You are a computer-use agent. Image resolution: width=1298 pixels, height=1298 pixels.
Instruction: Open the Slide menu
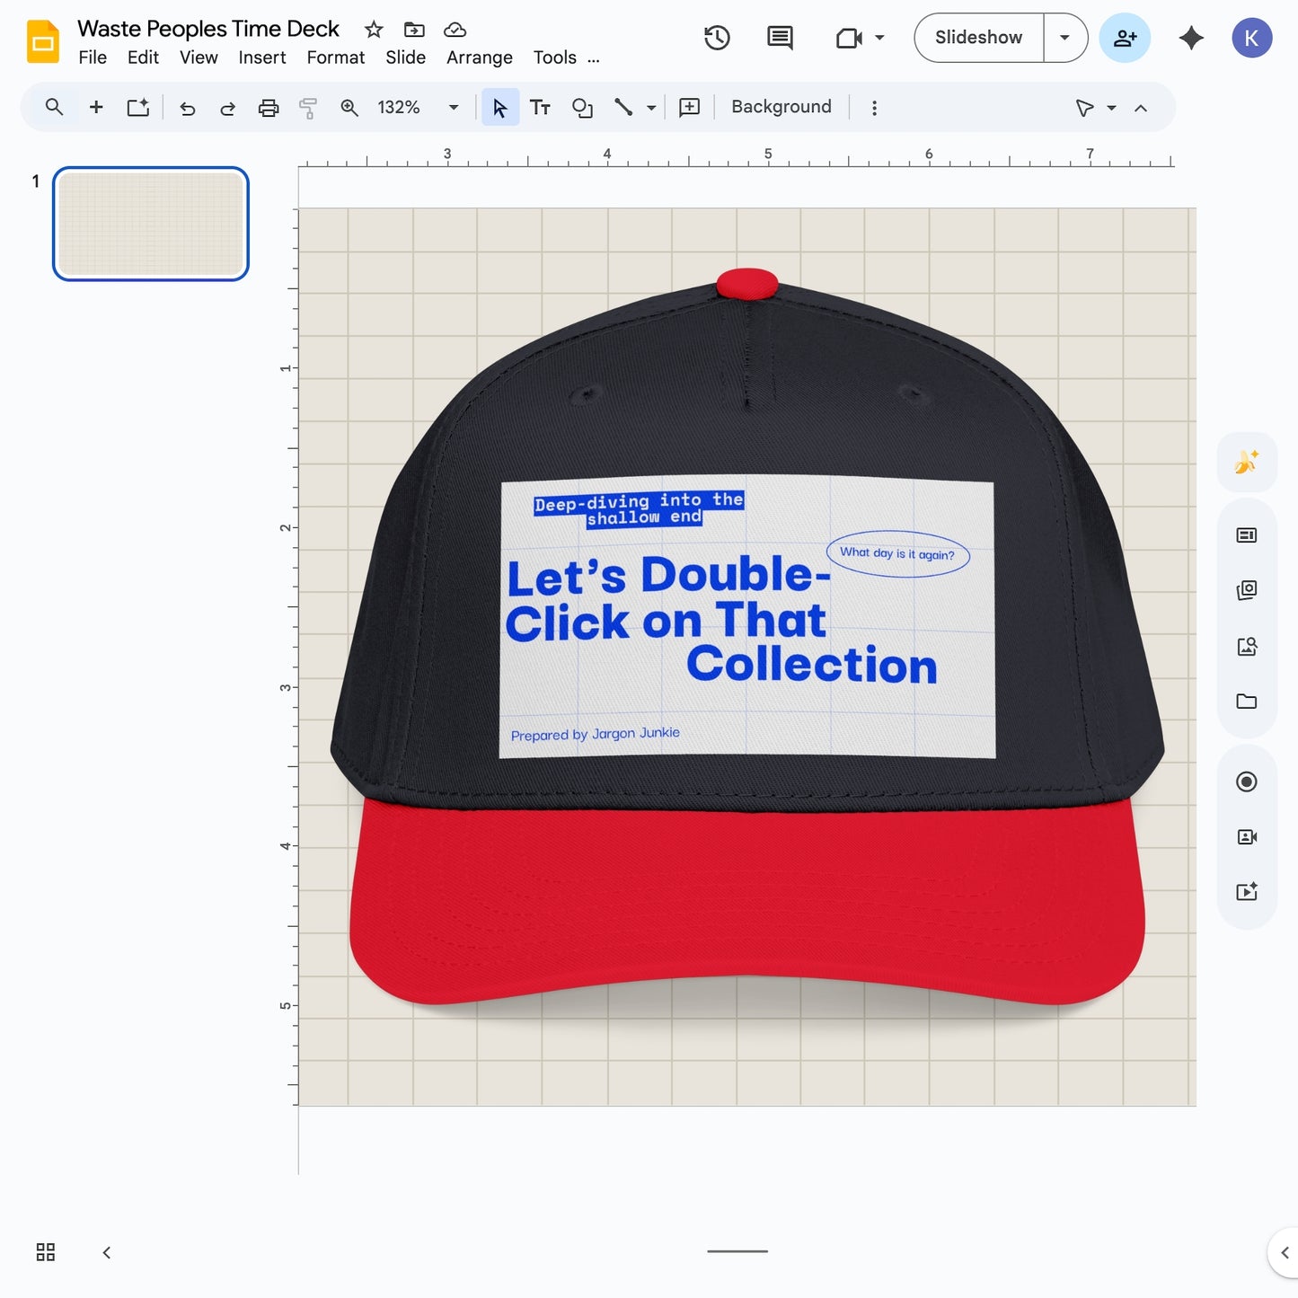[406, 57]
